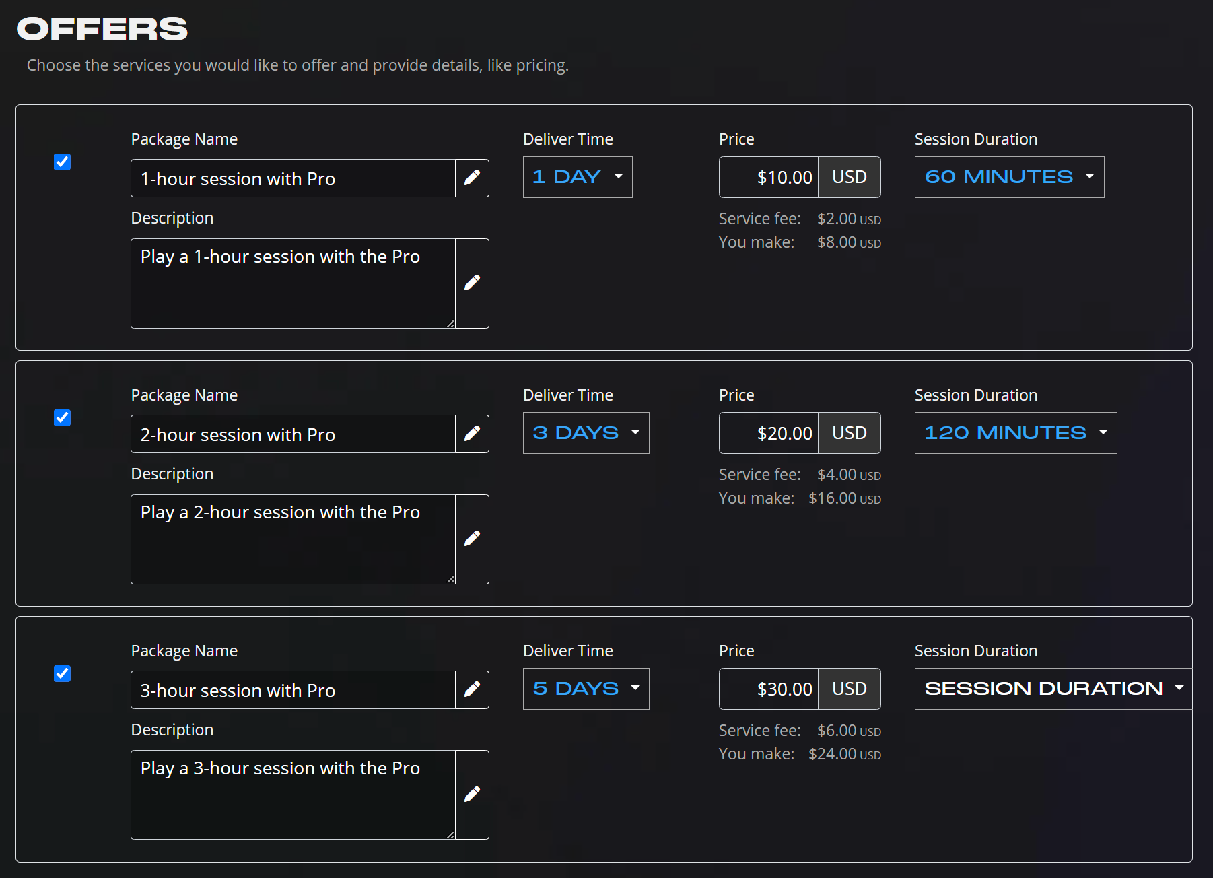
Task: Open the 60 MINUTES session duration dropdown
Action: [1009, 177]
